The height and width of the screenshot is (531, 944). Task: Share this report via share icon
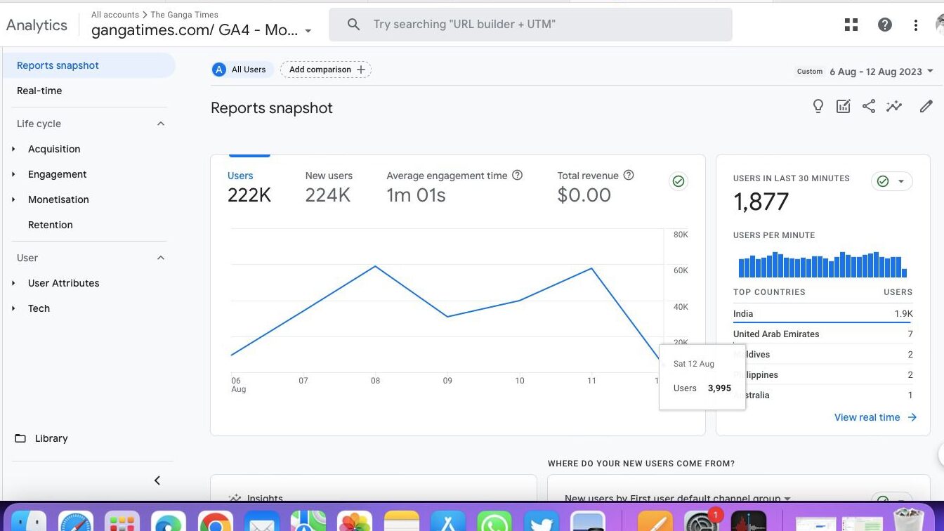point(869,107)
